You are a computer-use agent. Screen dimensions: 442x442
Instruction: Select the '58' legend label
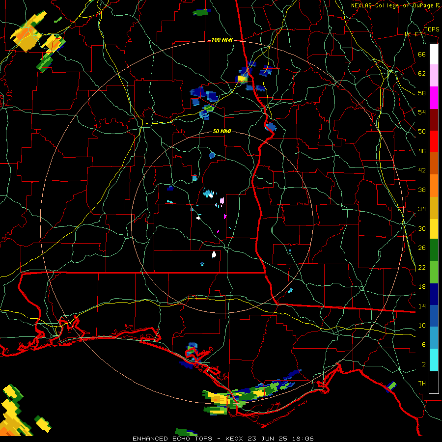click(x=422, y=93)
